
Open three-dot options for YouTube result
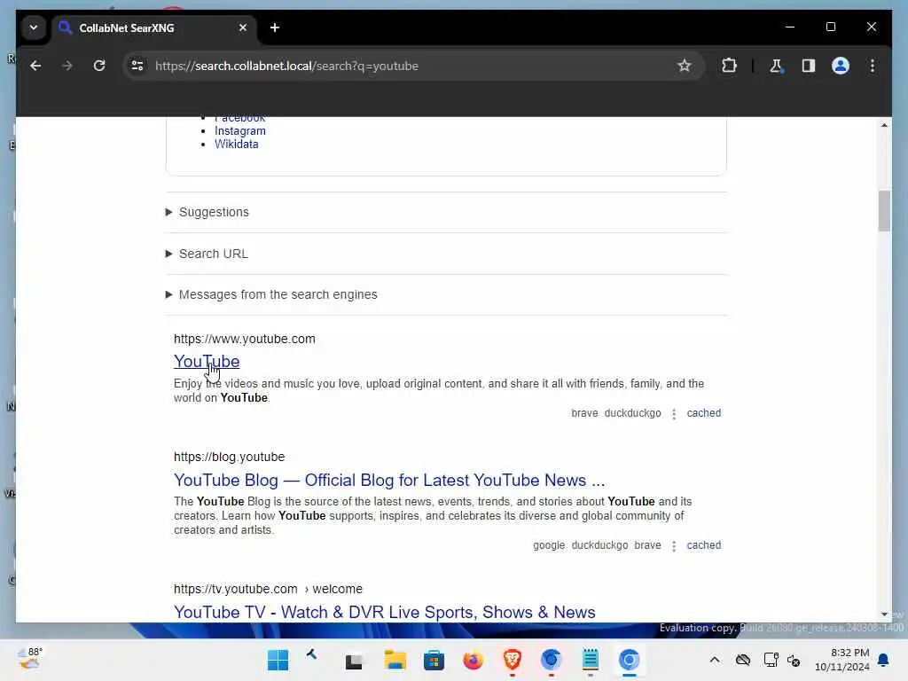674,414
